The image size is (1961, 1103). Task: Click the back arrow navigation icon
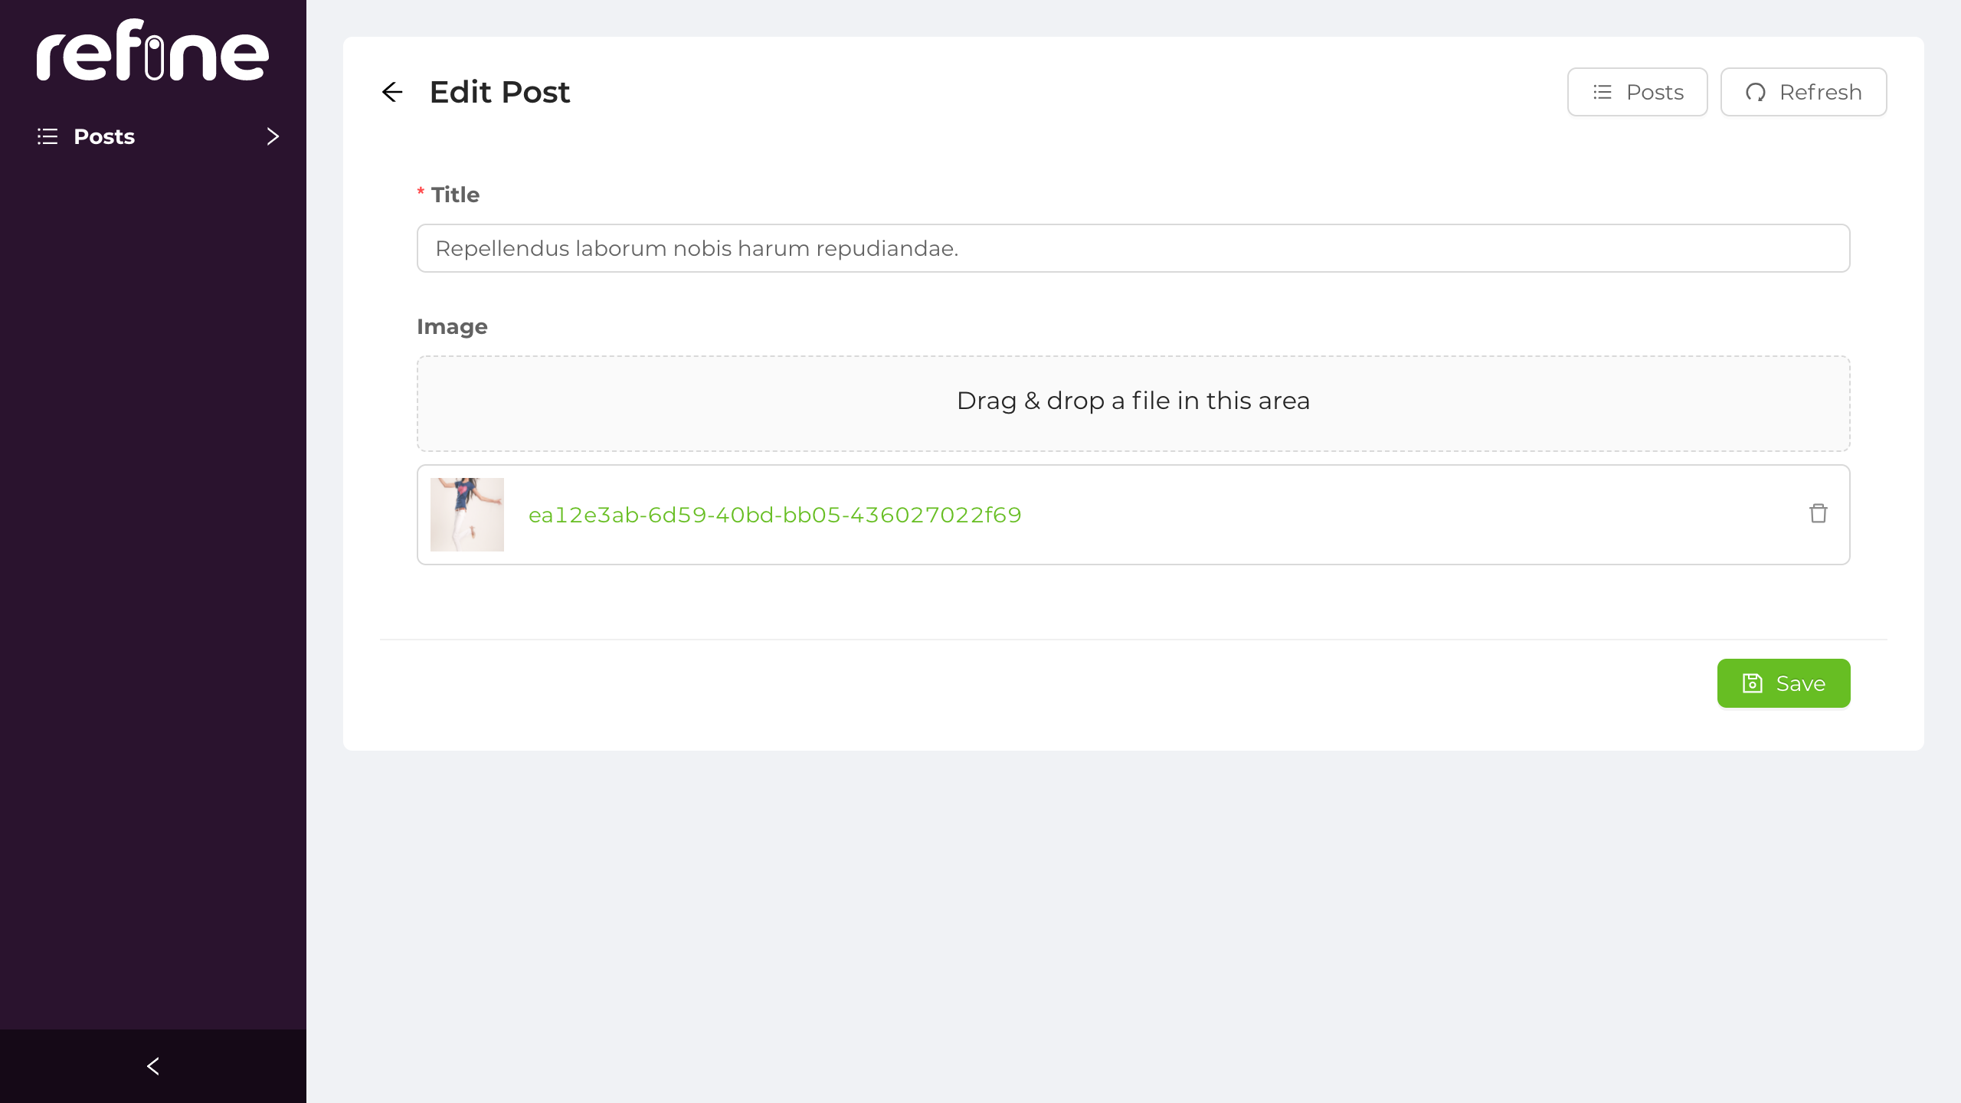392,92
